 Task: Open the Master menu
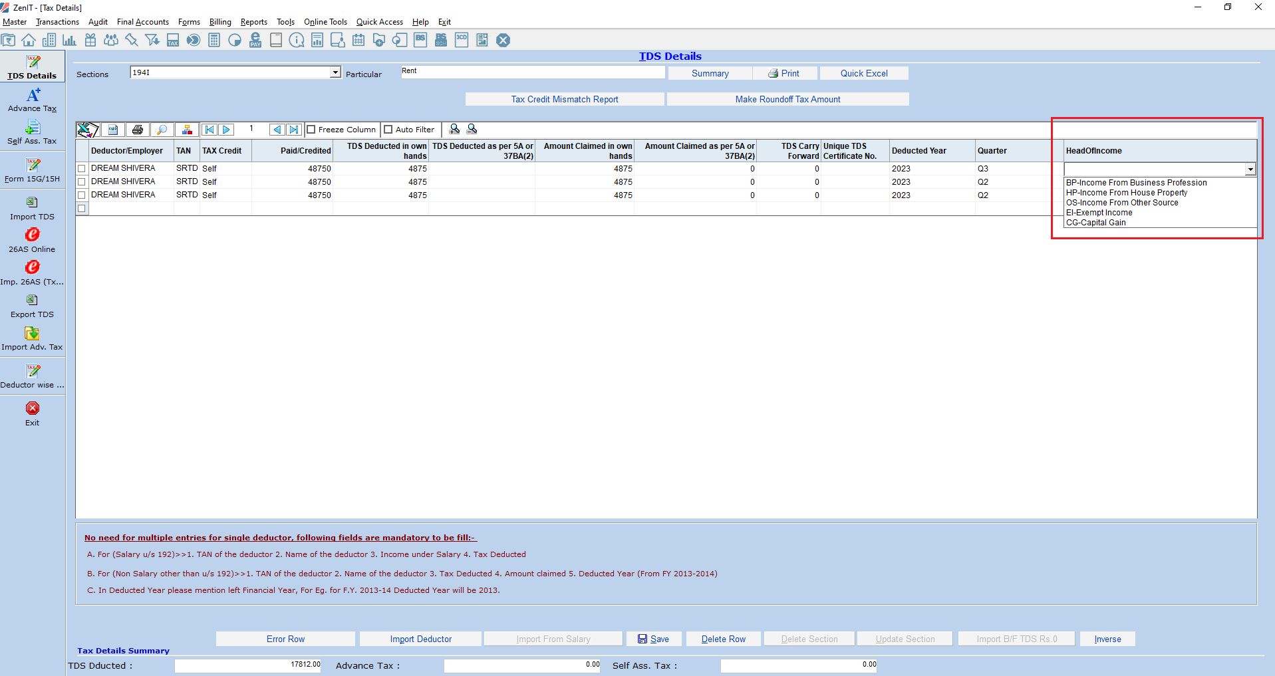tap(15, 22)
